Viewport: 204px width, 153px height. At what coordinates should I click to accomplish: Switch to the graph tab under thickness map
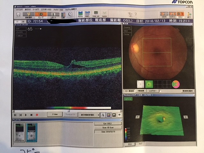tap(130, 144)
